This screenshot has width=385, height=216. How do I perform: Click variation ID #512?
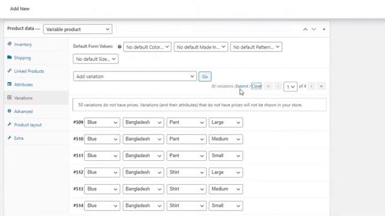click(x=78, y=172)
